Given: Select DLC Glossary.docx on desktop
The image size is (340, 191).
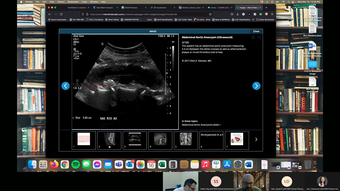Looking at the screenshot, I should [x=312, y=30].
